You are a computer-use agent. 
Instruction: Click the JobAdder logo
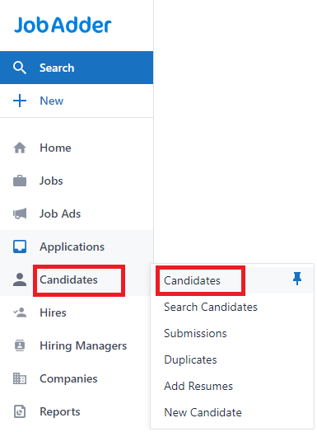63,25
